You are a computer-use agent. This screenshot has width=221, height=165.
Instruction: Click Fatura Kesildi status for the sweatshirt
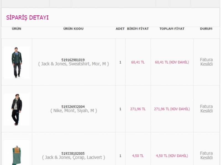pos(206,62)
